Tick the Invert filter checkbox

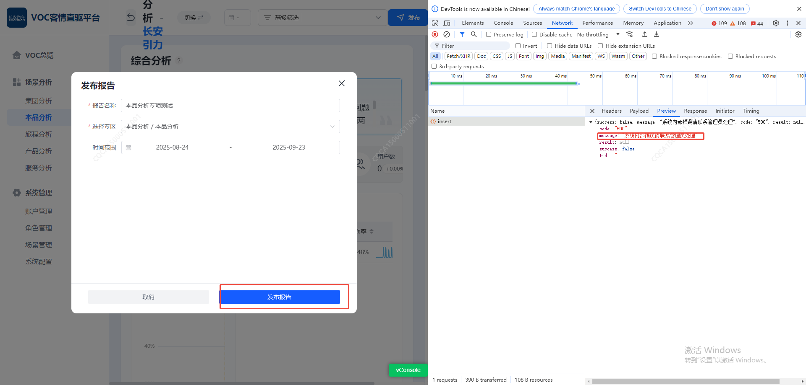518,46
